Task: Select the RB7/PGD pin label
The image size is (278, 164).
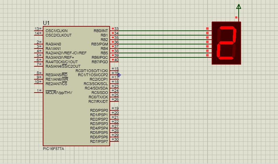Action: pyautogui.click(x=100, y=62)
